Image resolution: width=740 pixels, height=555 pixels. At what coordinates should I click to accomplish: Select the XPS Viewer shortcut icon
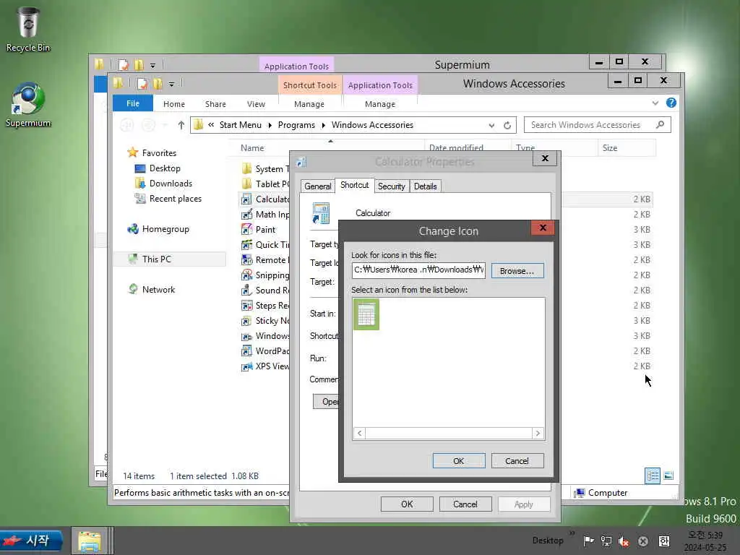pos(247,366)
